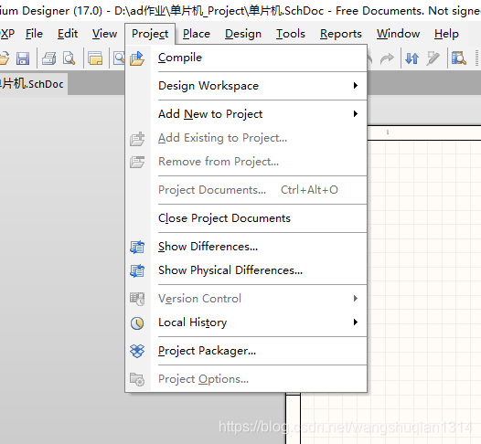The image size is (481, 444).
Task: Click the Remove from Project icon
Action: pyautogui.click(x=137, y=162)
